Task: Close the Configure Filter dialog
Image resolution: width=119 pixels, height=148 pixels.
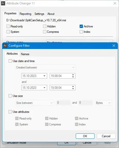Action: point(114,46)
